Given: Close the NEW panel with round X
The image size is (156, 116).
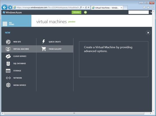Looking at the screenshot, I should point(148,33).
